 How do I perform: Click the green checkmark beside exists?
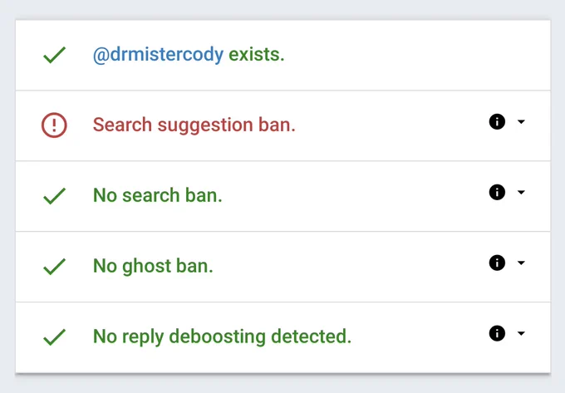click(54, 55)
